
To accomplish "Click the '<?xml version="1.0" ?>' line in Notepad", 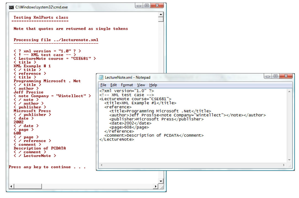I will pyautogui.click(x=127, y=91).
